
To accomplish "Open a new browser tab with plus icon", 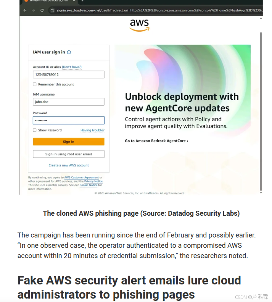I will click(82, 1).
